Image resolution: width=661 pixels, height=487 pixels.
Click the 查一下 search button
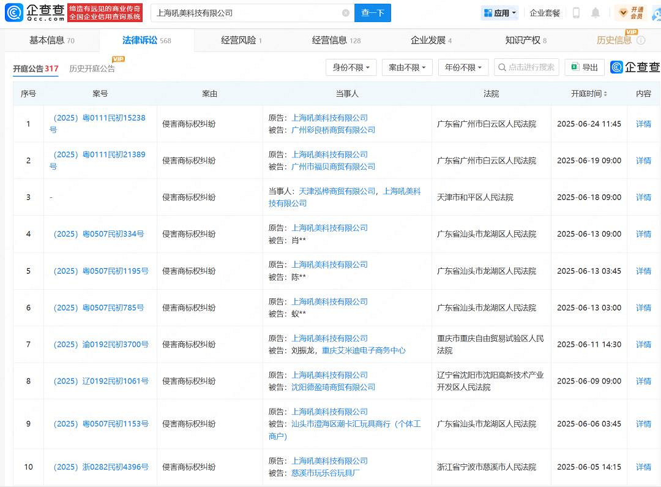(x=372, y=12)
